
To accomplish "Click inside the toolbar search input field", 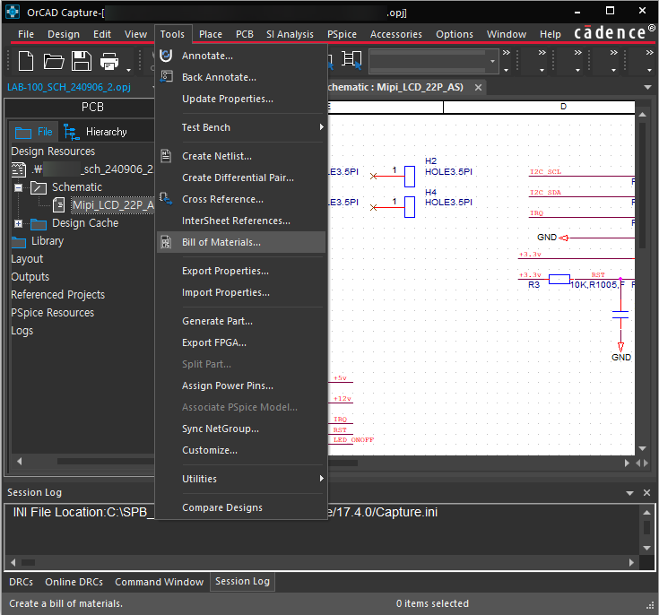I will click(428, 61).
